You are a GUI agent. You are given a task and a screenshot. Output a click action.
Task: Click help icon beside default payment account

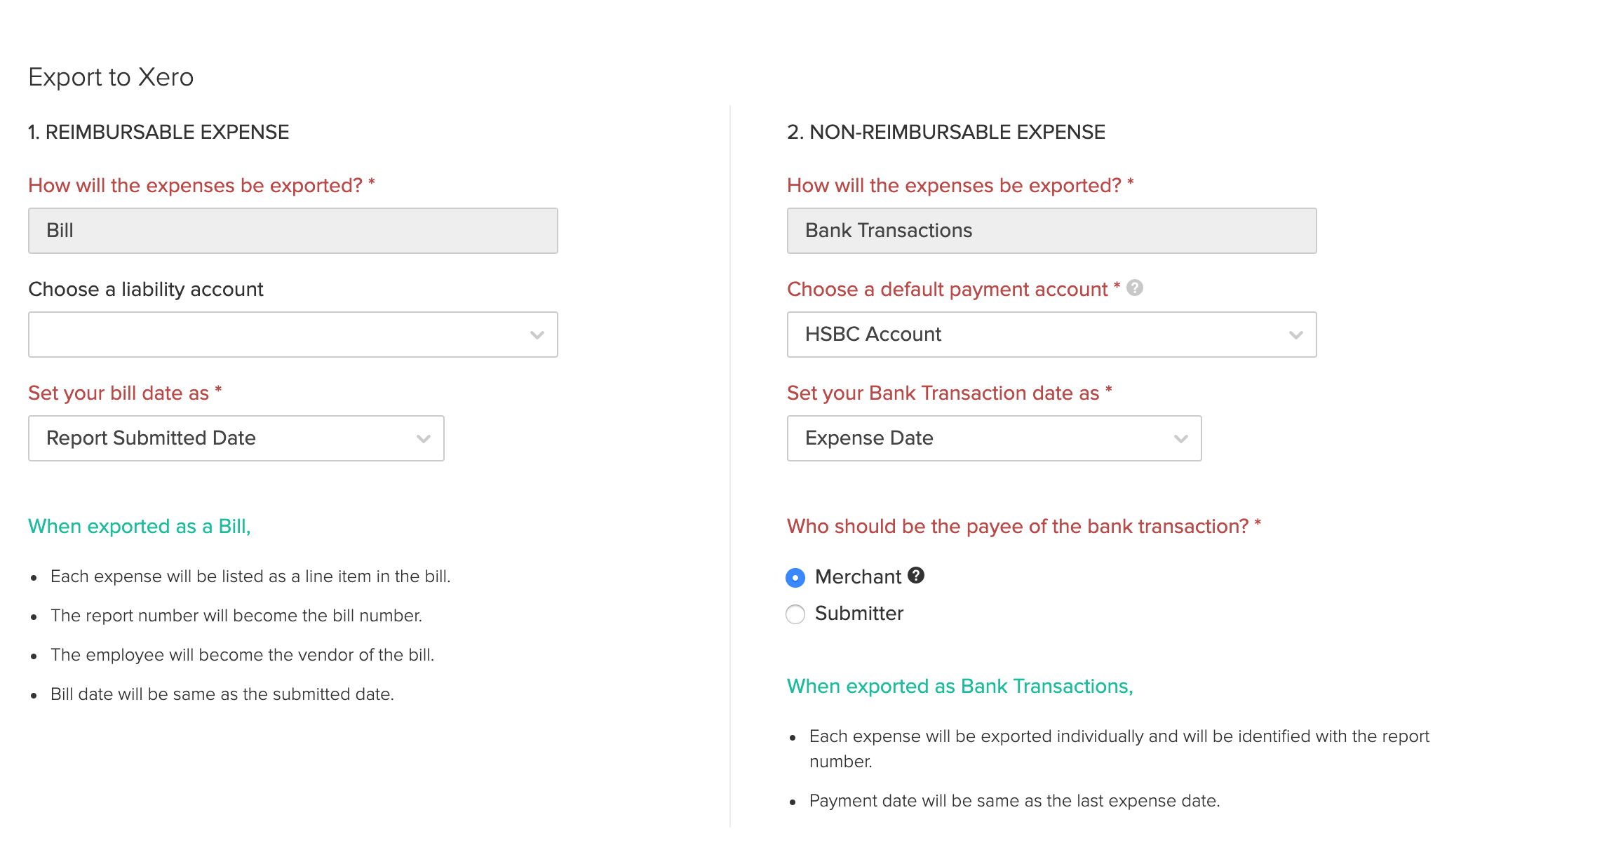(x=1134, y=288)
